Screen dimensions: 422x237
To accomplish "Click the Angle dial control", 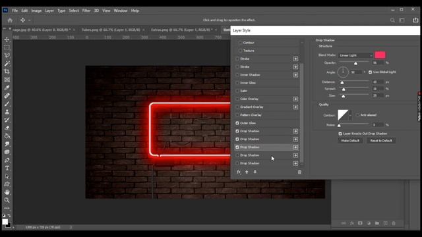I will pyautogui.click(x=343, y=72).
